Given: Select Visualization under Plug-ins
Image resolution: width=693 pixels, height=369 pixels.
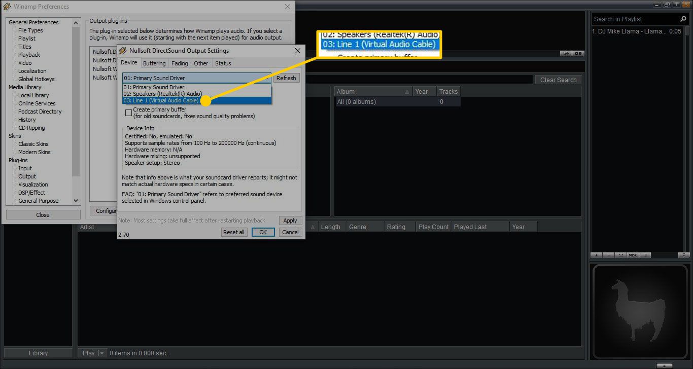Looking at the screenshot, I should point(33,184).
